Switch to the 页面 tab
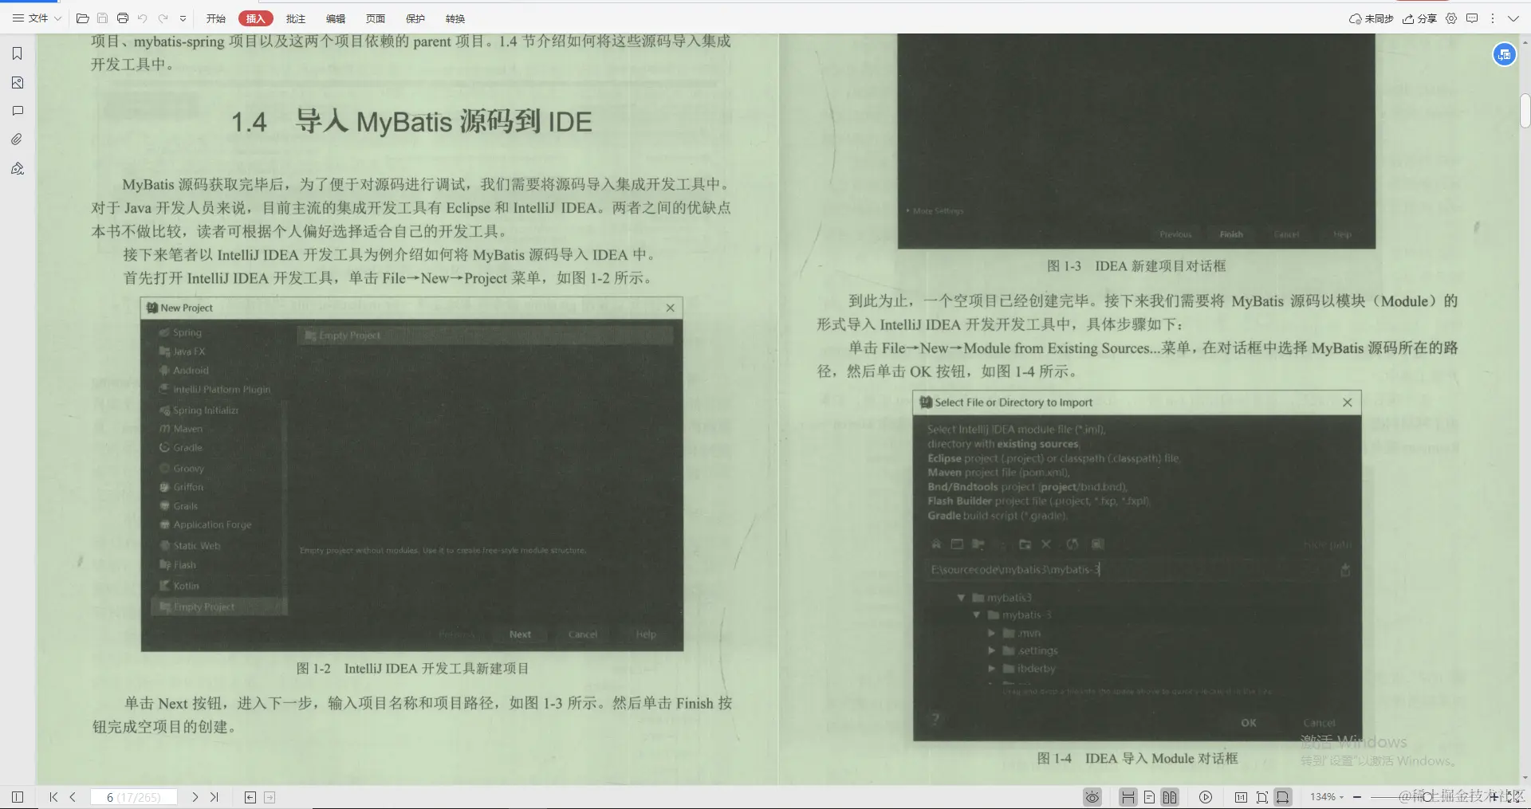This screenshot has height=809, width=1531. coord(376,18)
